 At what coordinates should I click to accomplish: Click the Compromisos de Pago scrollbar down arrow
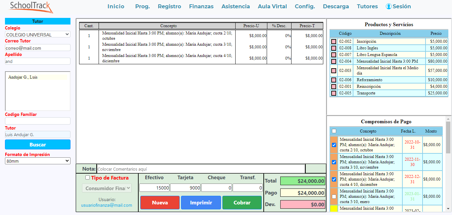[448, 209]
